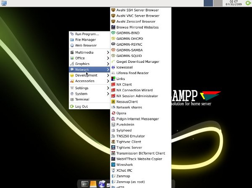Viewport: 252px width, 188px height.
Task: Click the NessusClient icon
Action: click(x=113, y=102)
